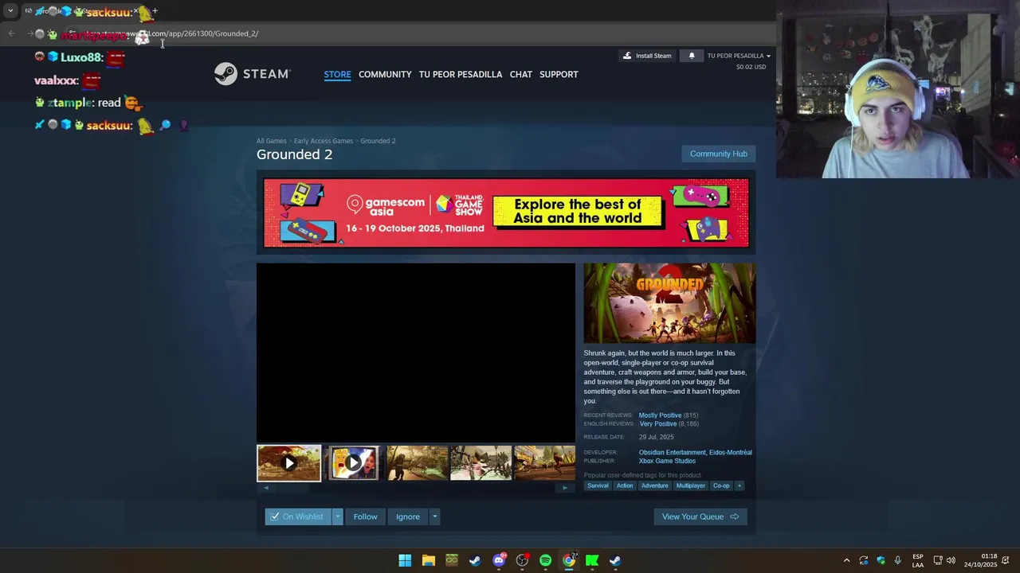The width and height of the screenshot is (1020, 573).
Task: Select the fifth screenshot thumbnail
Action: click(544, 463)
